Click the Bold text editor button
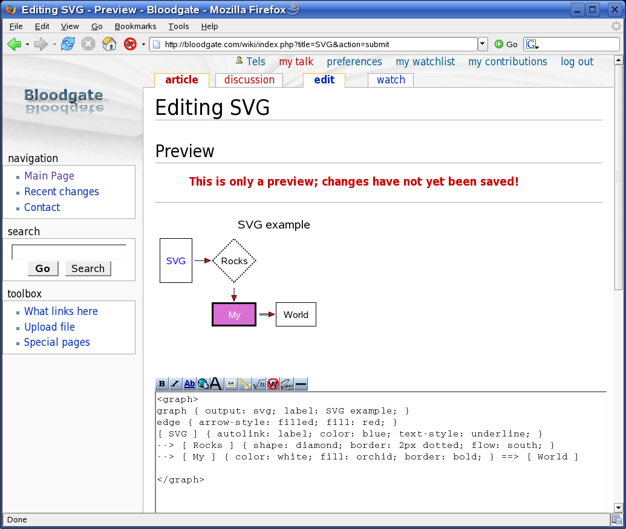Viewport: 626px width, 529px height. point(162,384)
